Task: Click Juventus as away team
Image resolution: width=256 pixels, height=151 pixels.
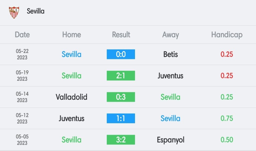Action: point(170,76)
